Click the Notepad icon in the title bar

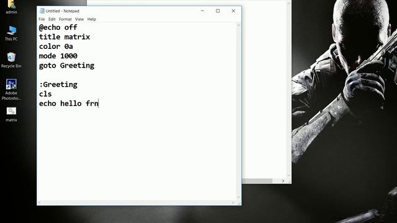(42, 11)
